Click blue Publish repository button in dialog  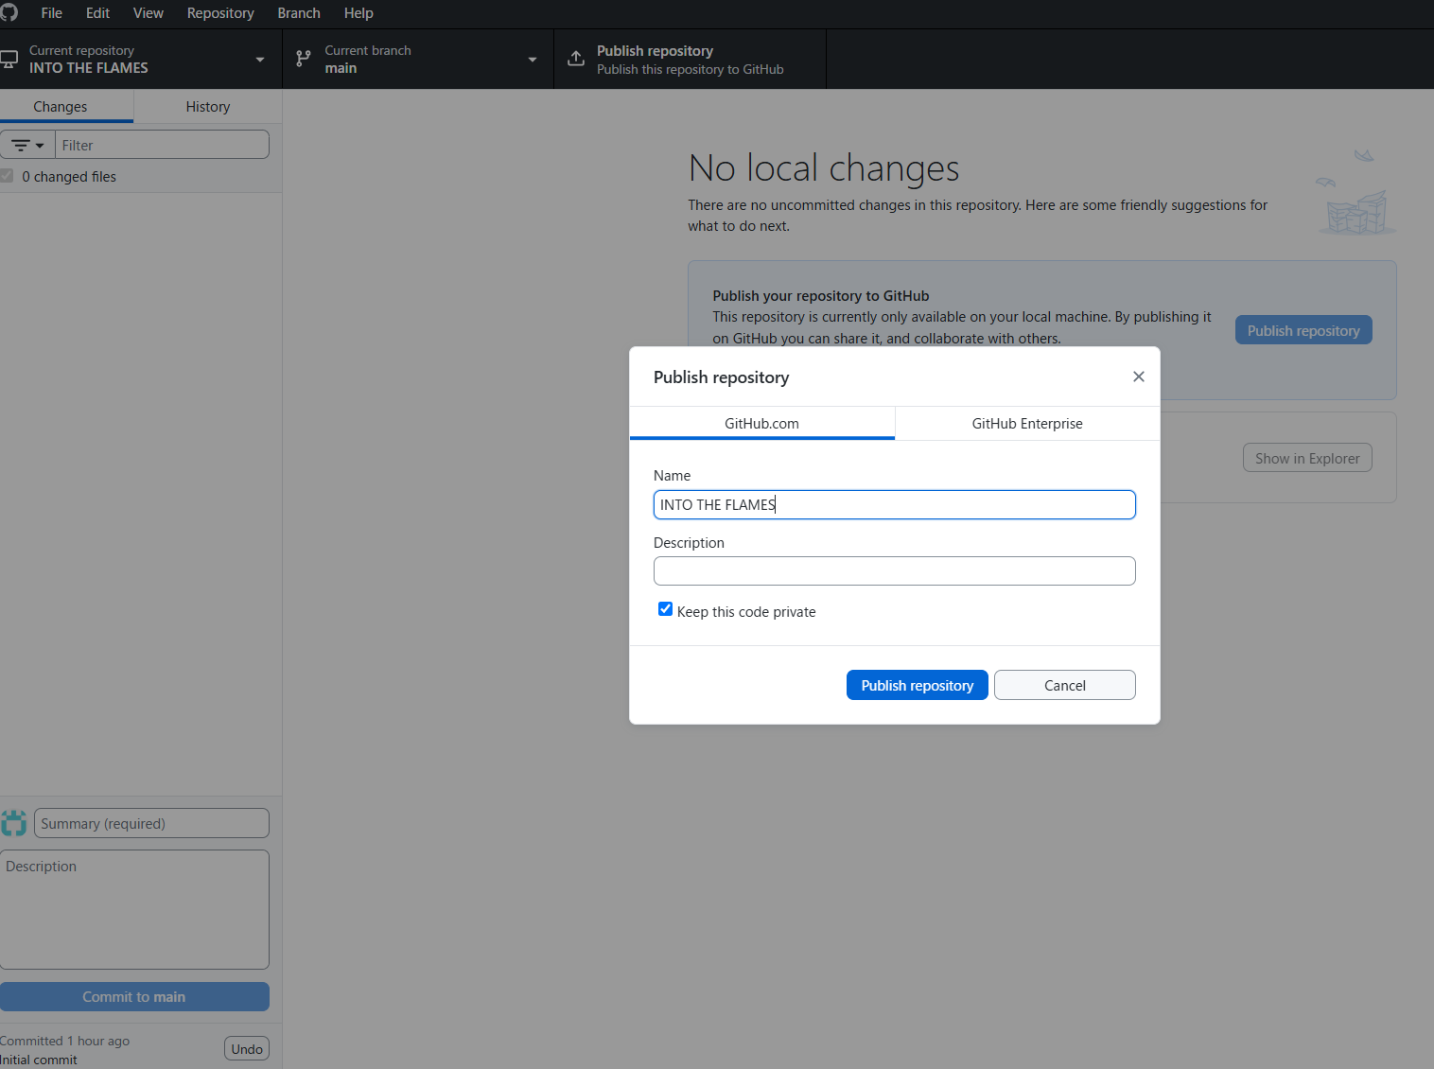pos(918,685)
